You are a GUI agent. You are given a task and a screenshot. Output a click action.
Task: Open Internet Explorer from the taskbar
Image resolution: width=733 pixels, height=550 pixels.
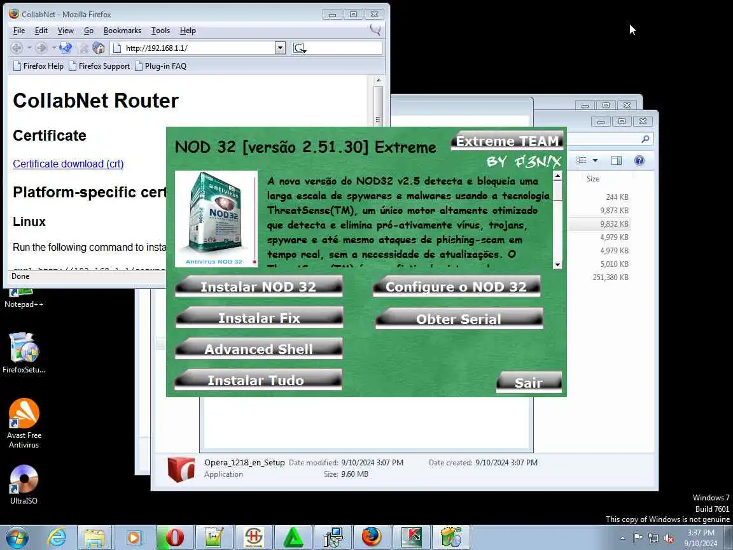[x=57, y=537]
